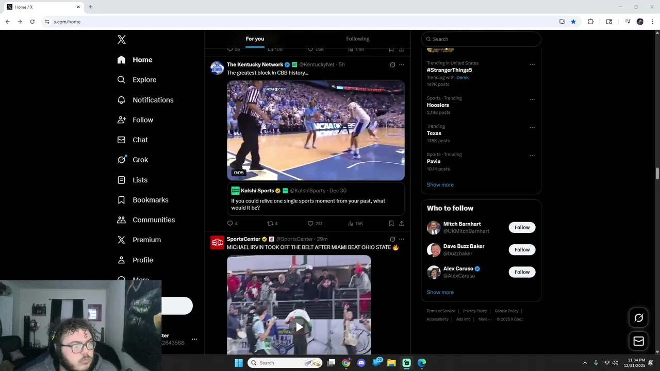Reload the page in browser
The width and height of the screenshot is (660, 371).
(x=32, y=22)
